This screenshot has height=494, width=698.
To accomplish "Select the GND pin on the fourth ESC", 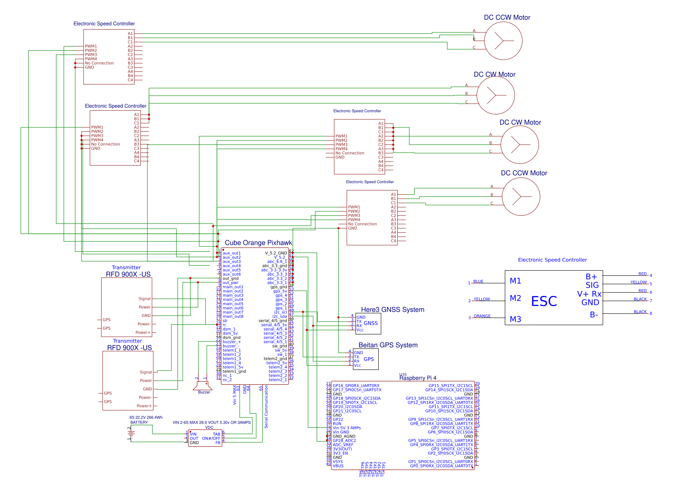I will 352,228.
